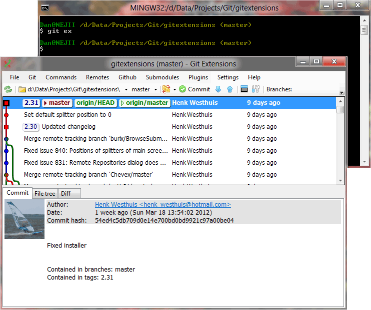Click the refresh revisions icon in the toolbar
371x310 pixels.
(8, 89)
